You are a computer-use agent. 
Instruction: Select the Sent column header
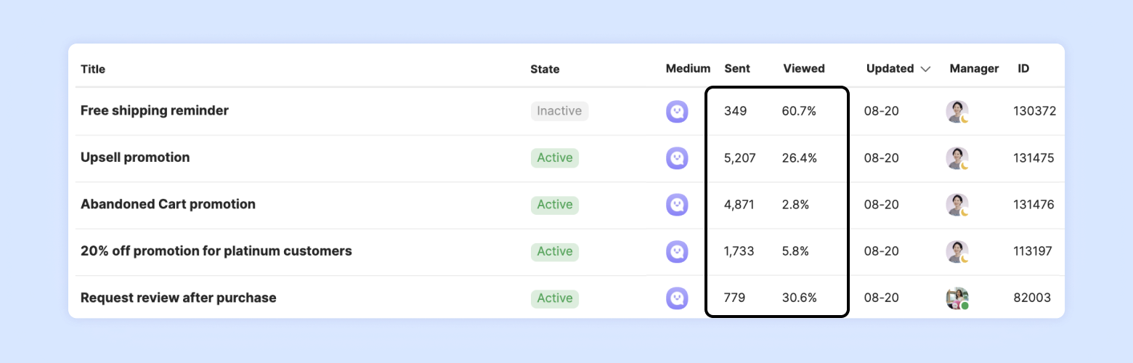737,69
